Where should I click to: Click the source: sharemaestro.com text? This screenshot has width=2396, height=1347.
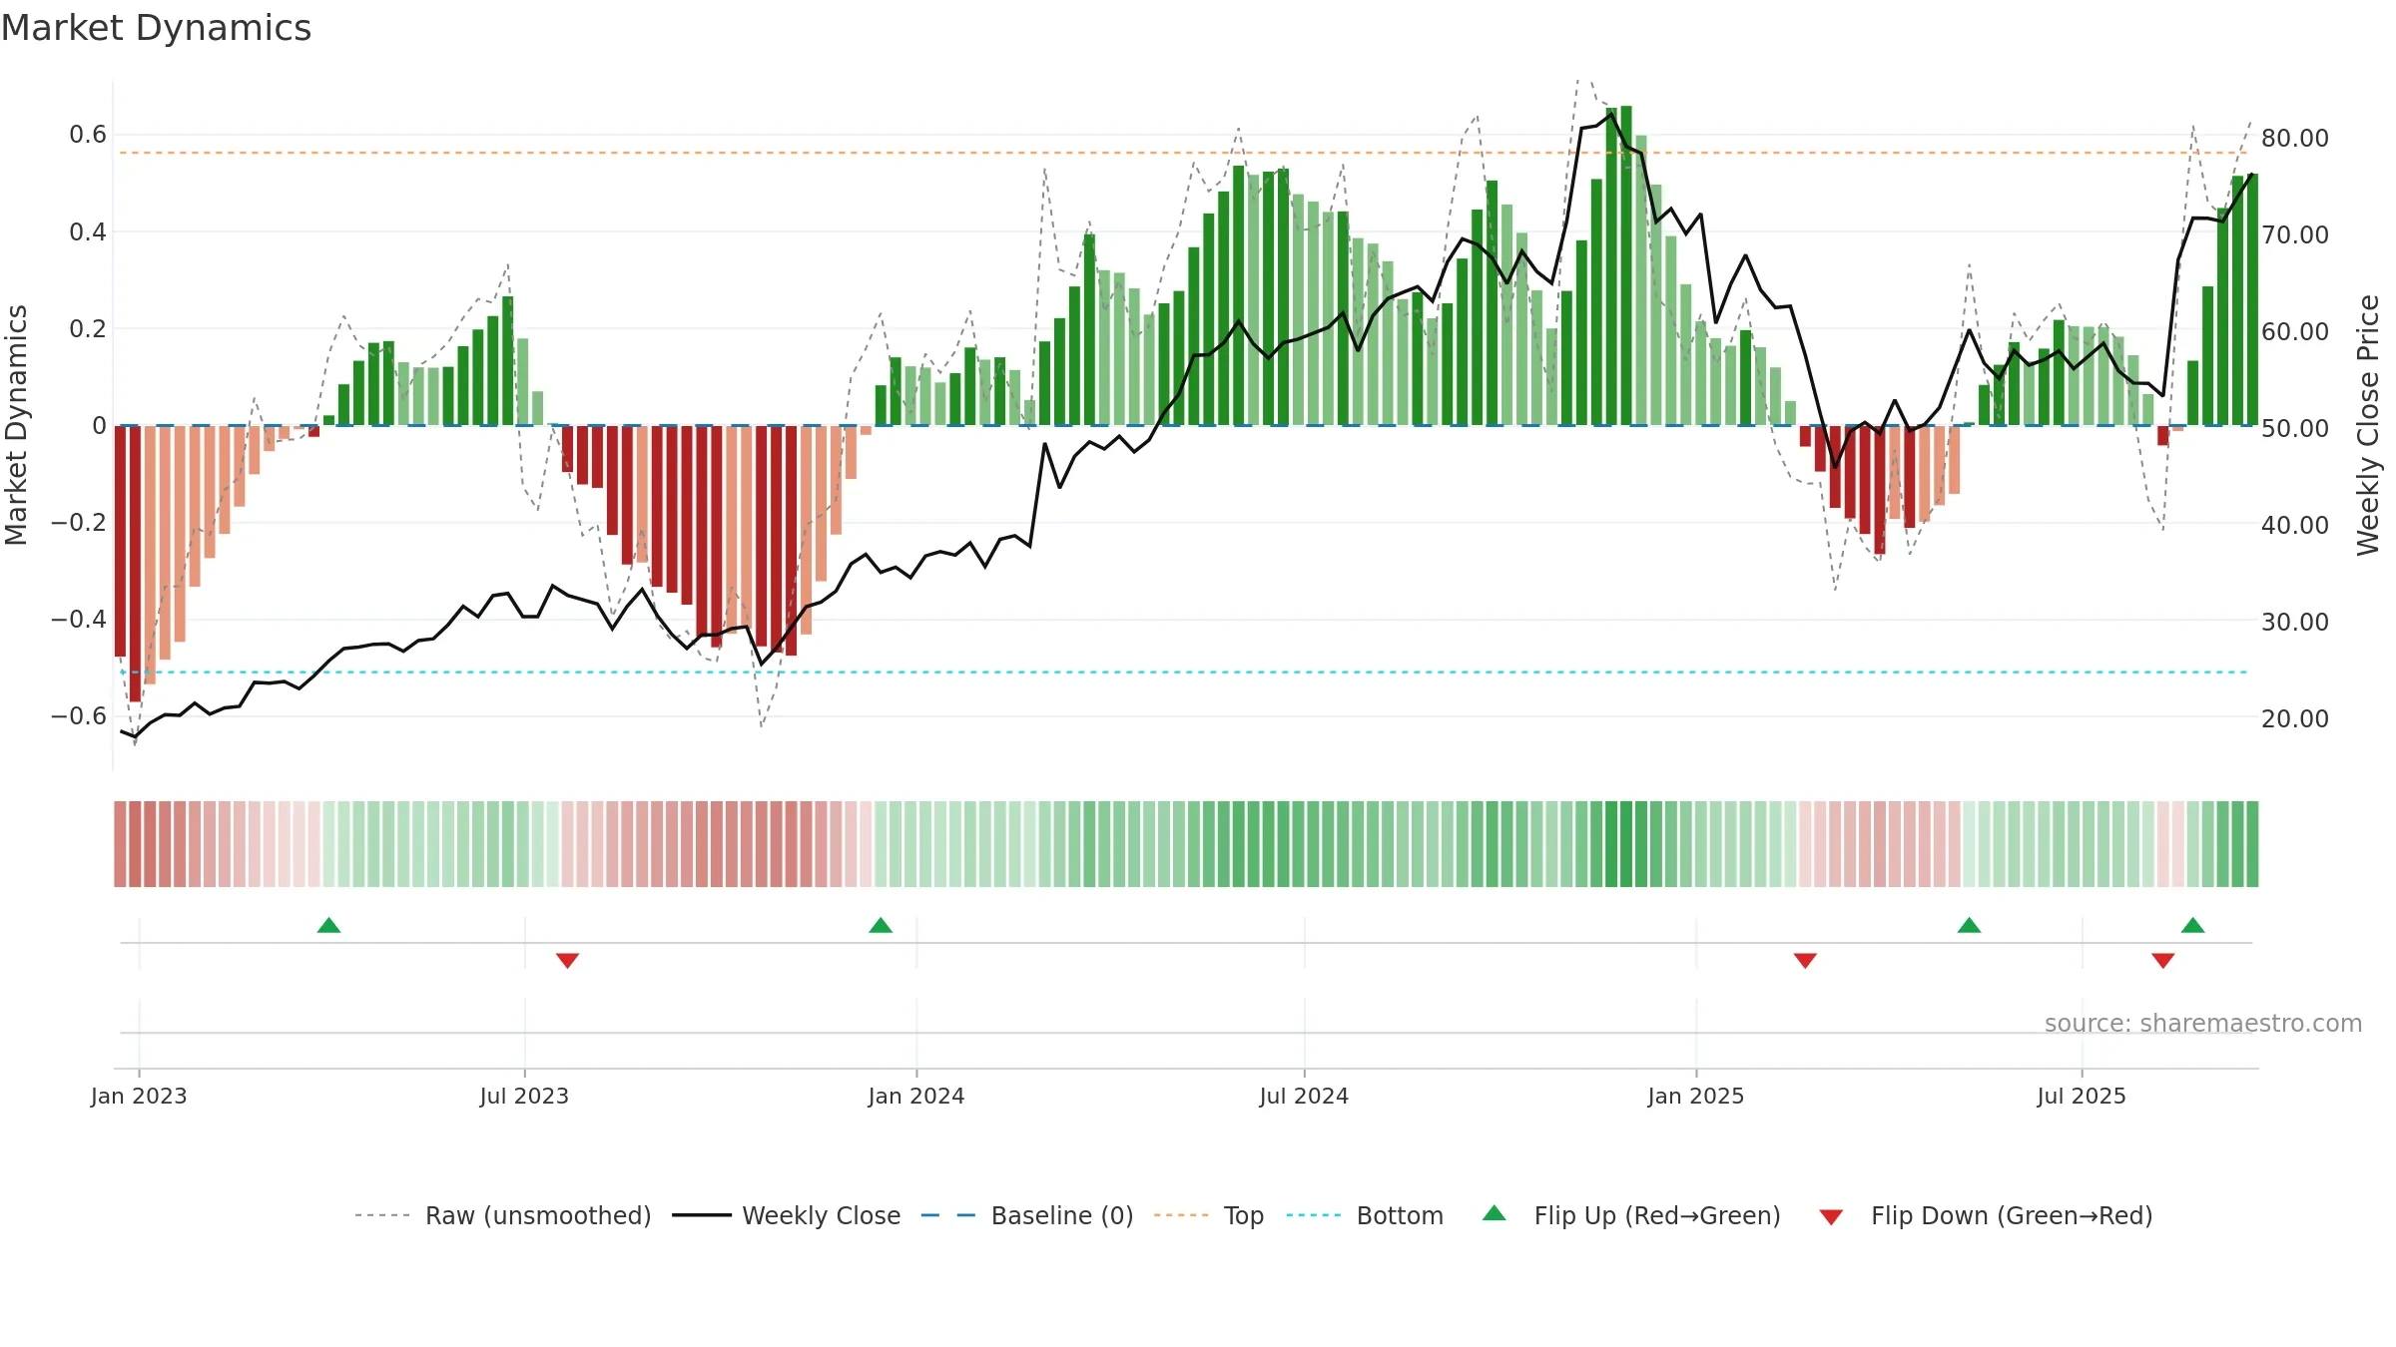(2203, 1023)
